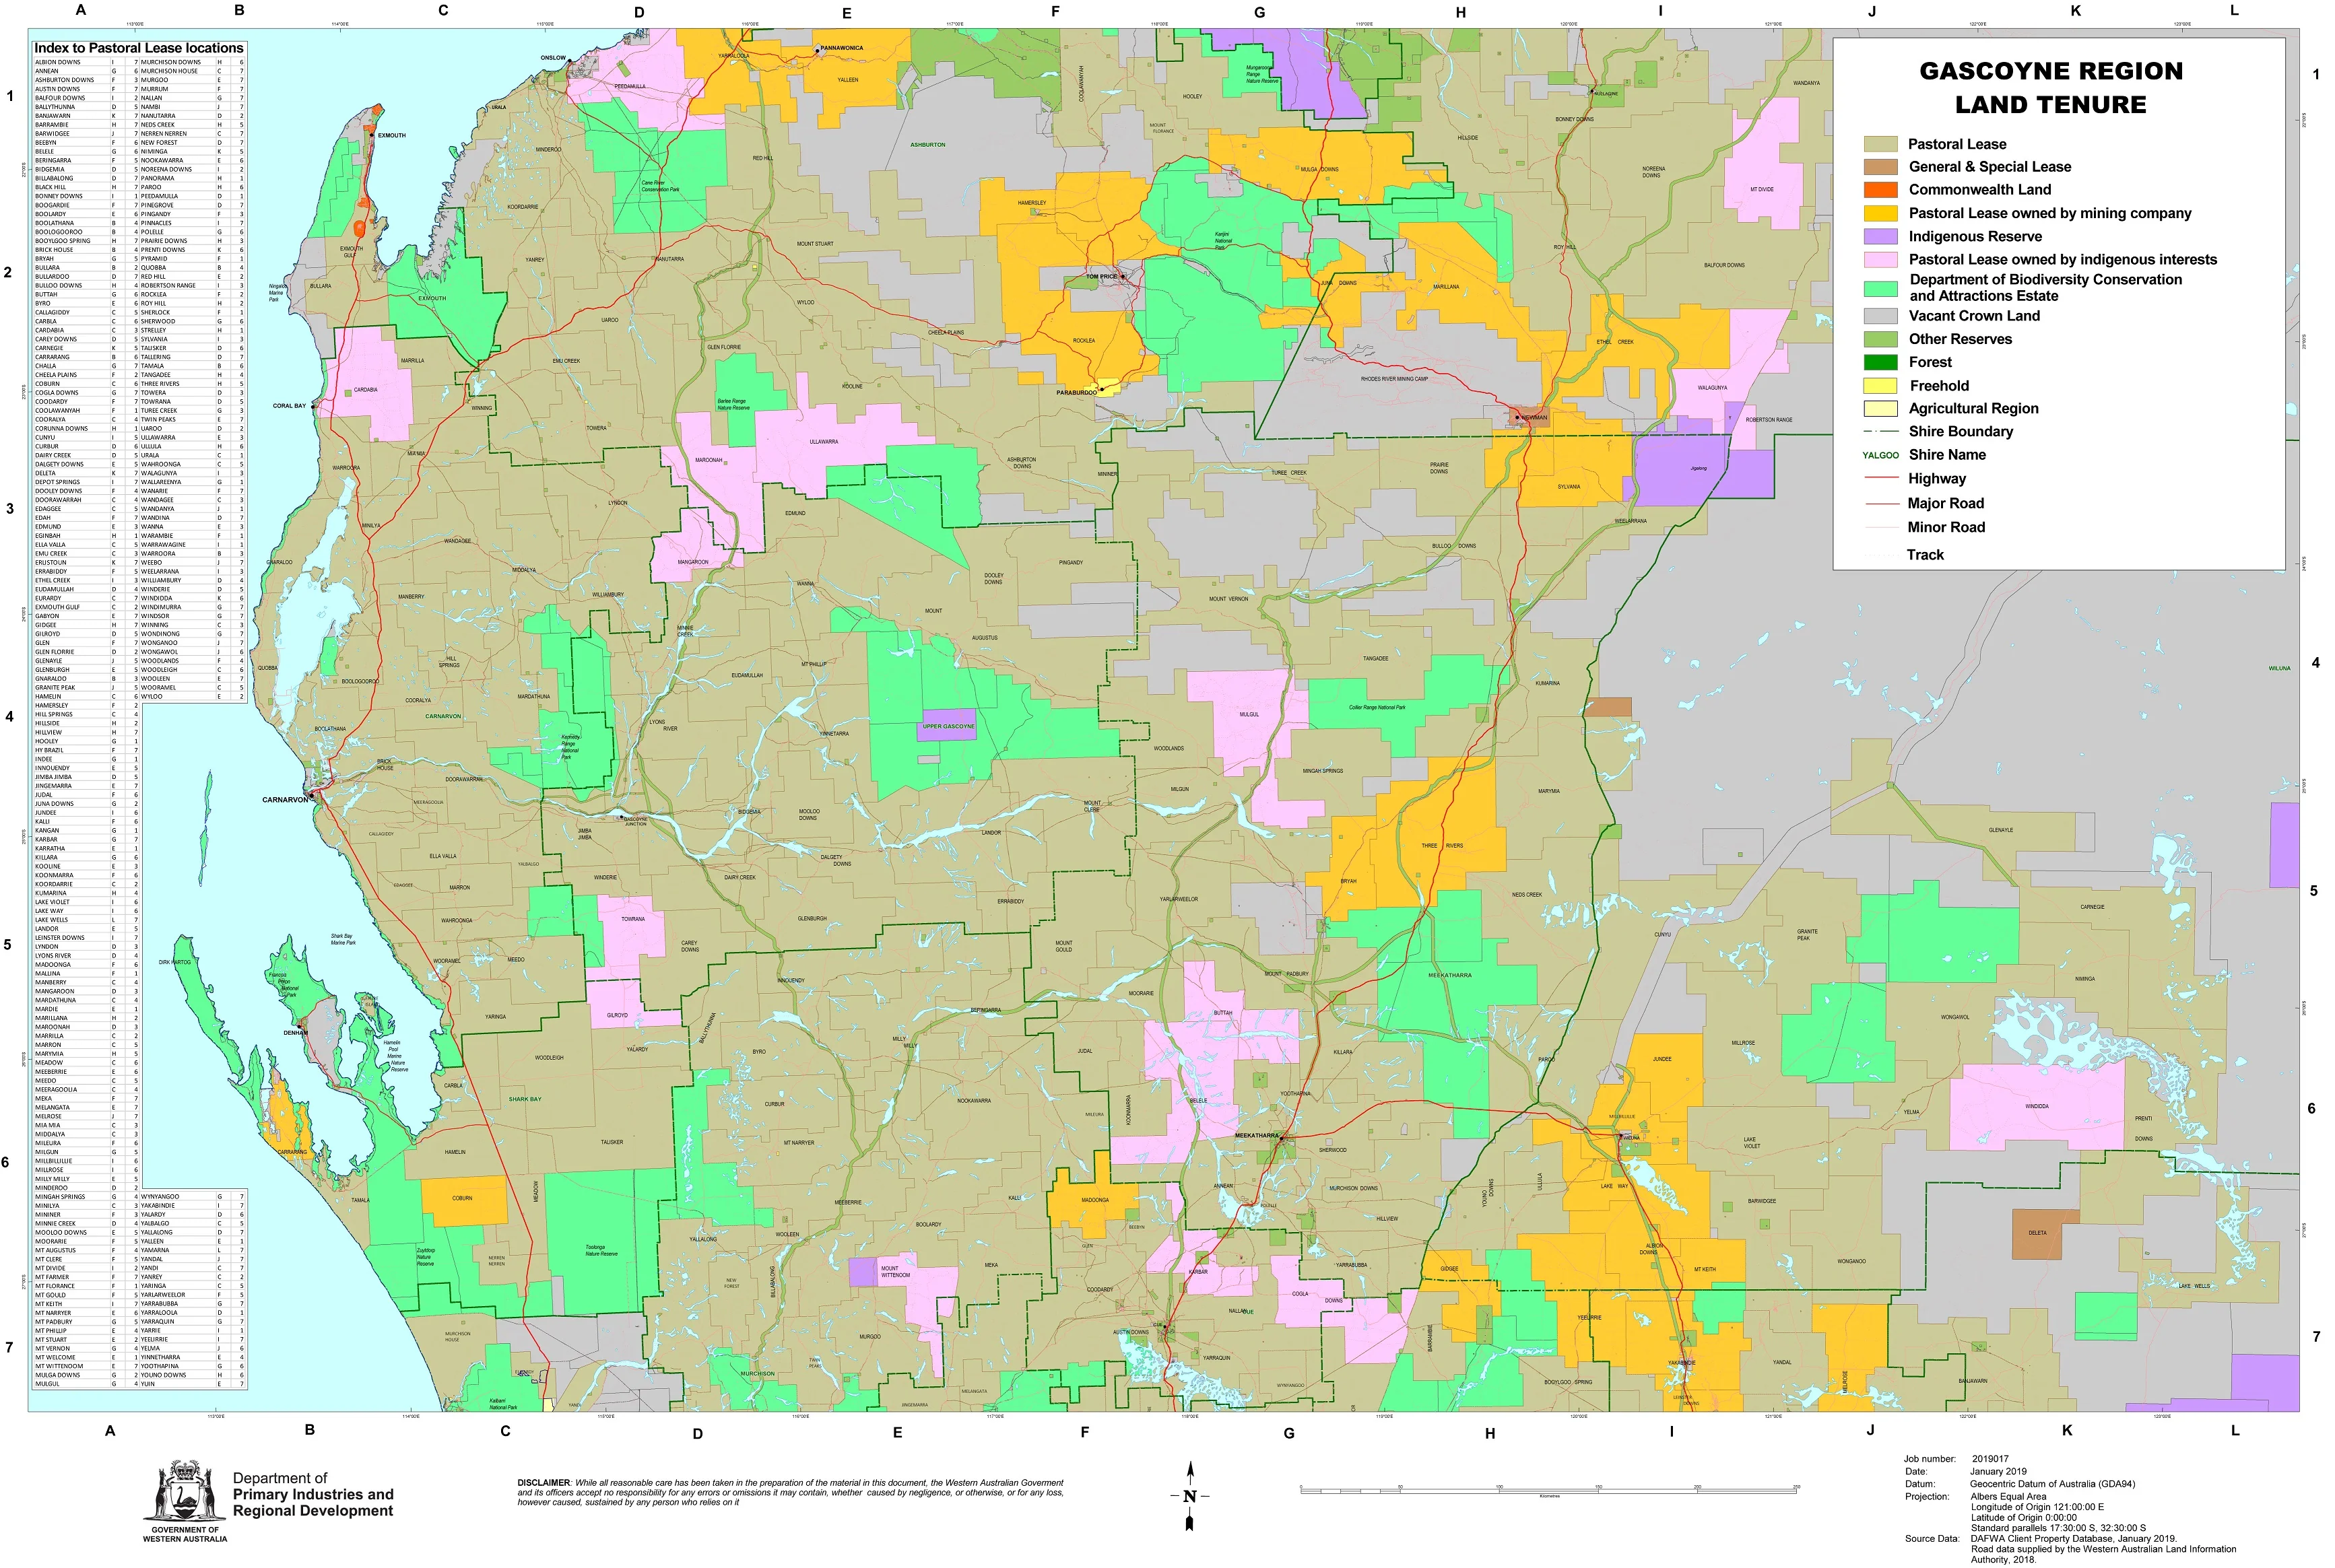
Task: Click the Agricultural Region legend swatch
Action: point(1880,408)
